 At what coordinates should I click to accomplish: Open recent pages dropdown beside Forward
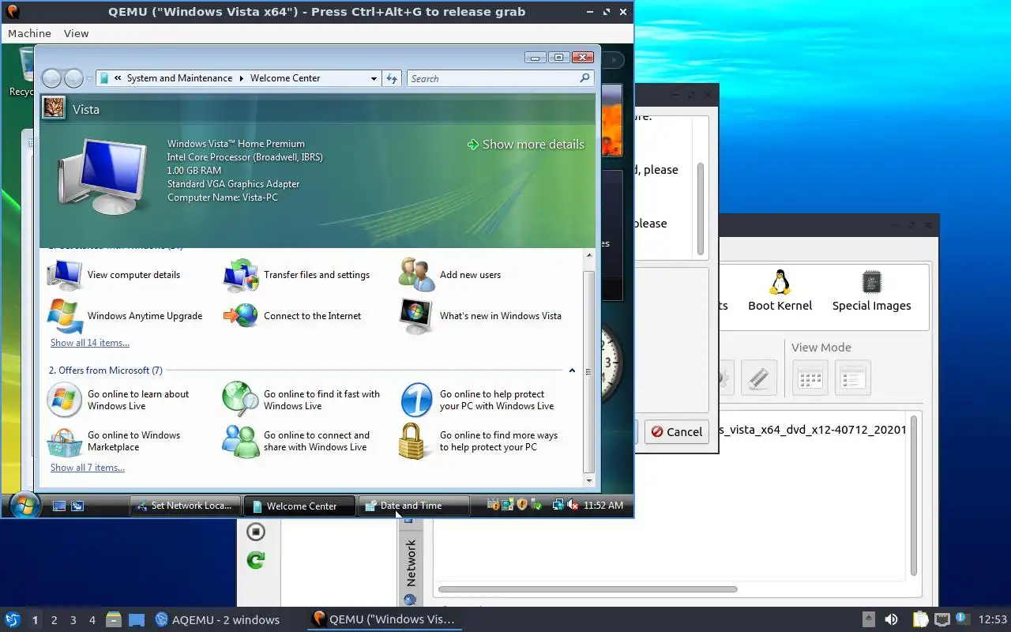pyautogui.click(x=89, y=78)
